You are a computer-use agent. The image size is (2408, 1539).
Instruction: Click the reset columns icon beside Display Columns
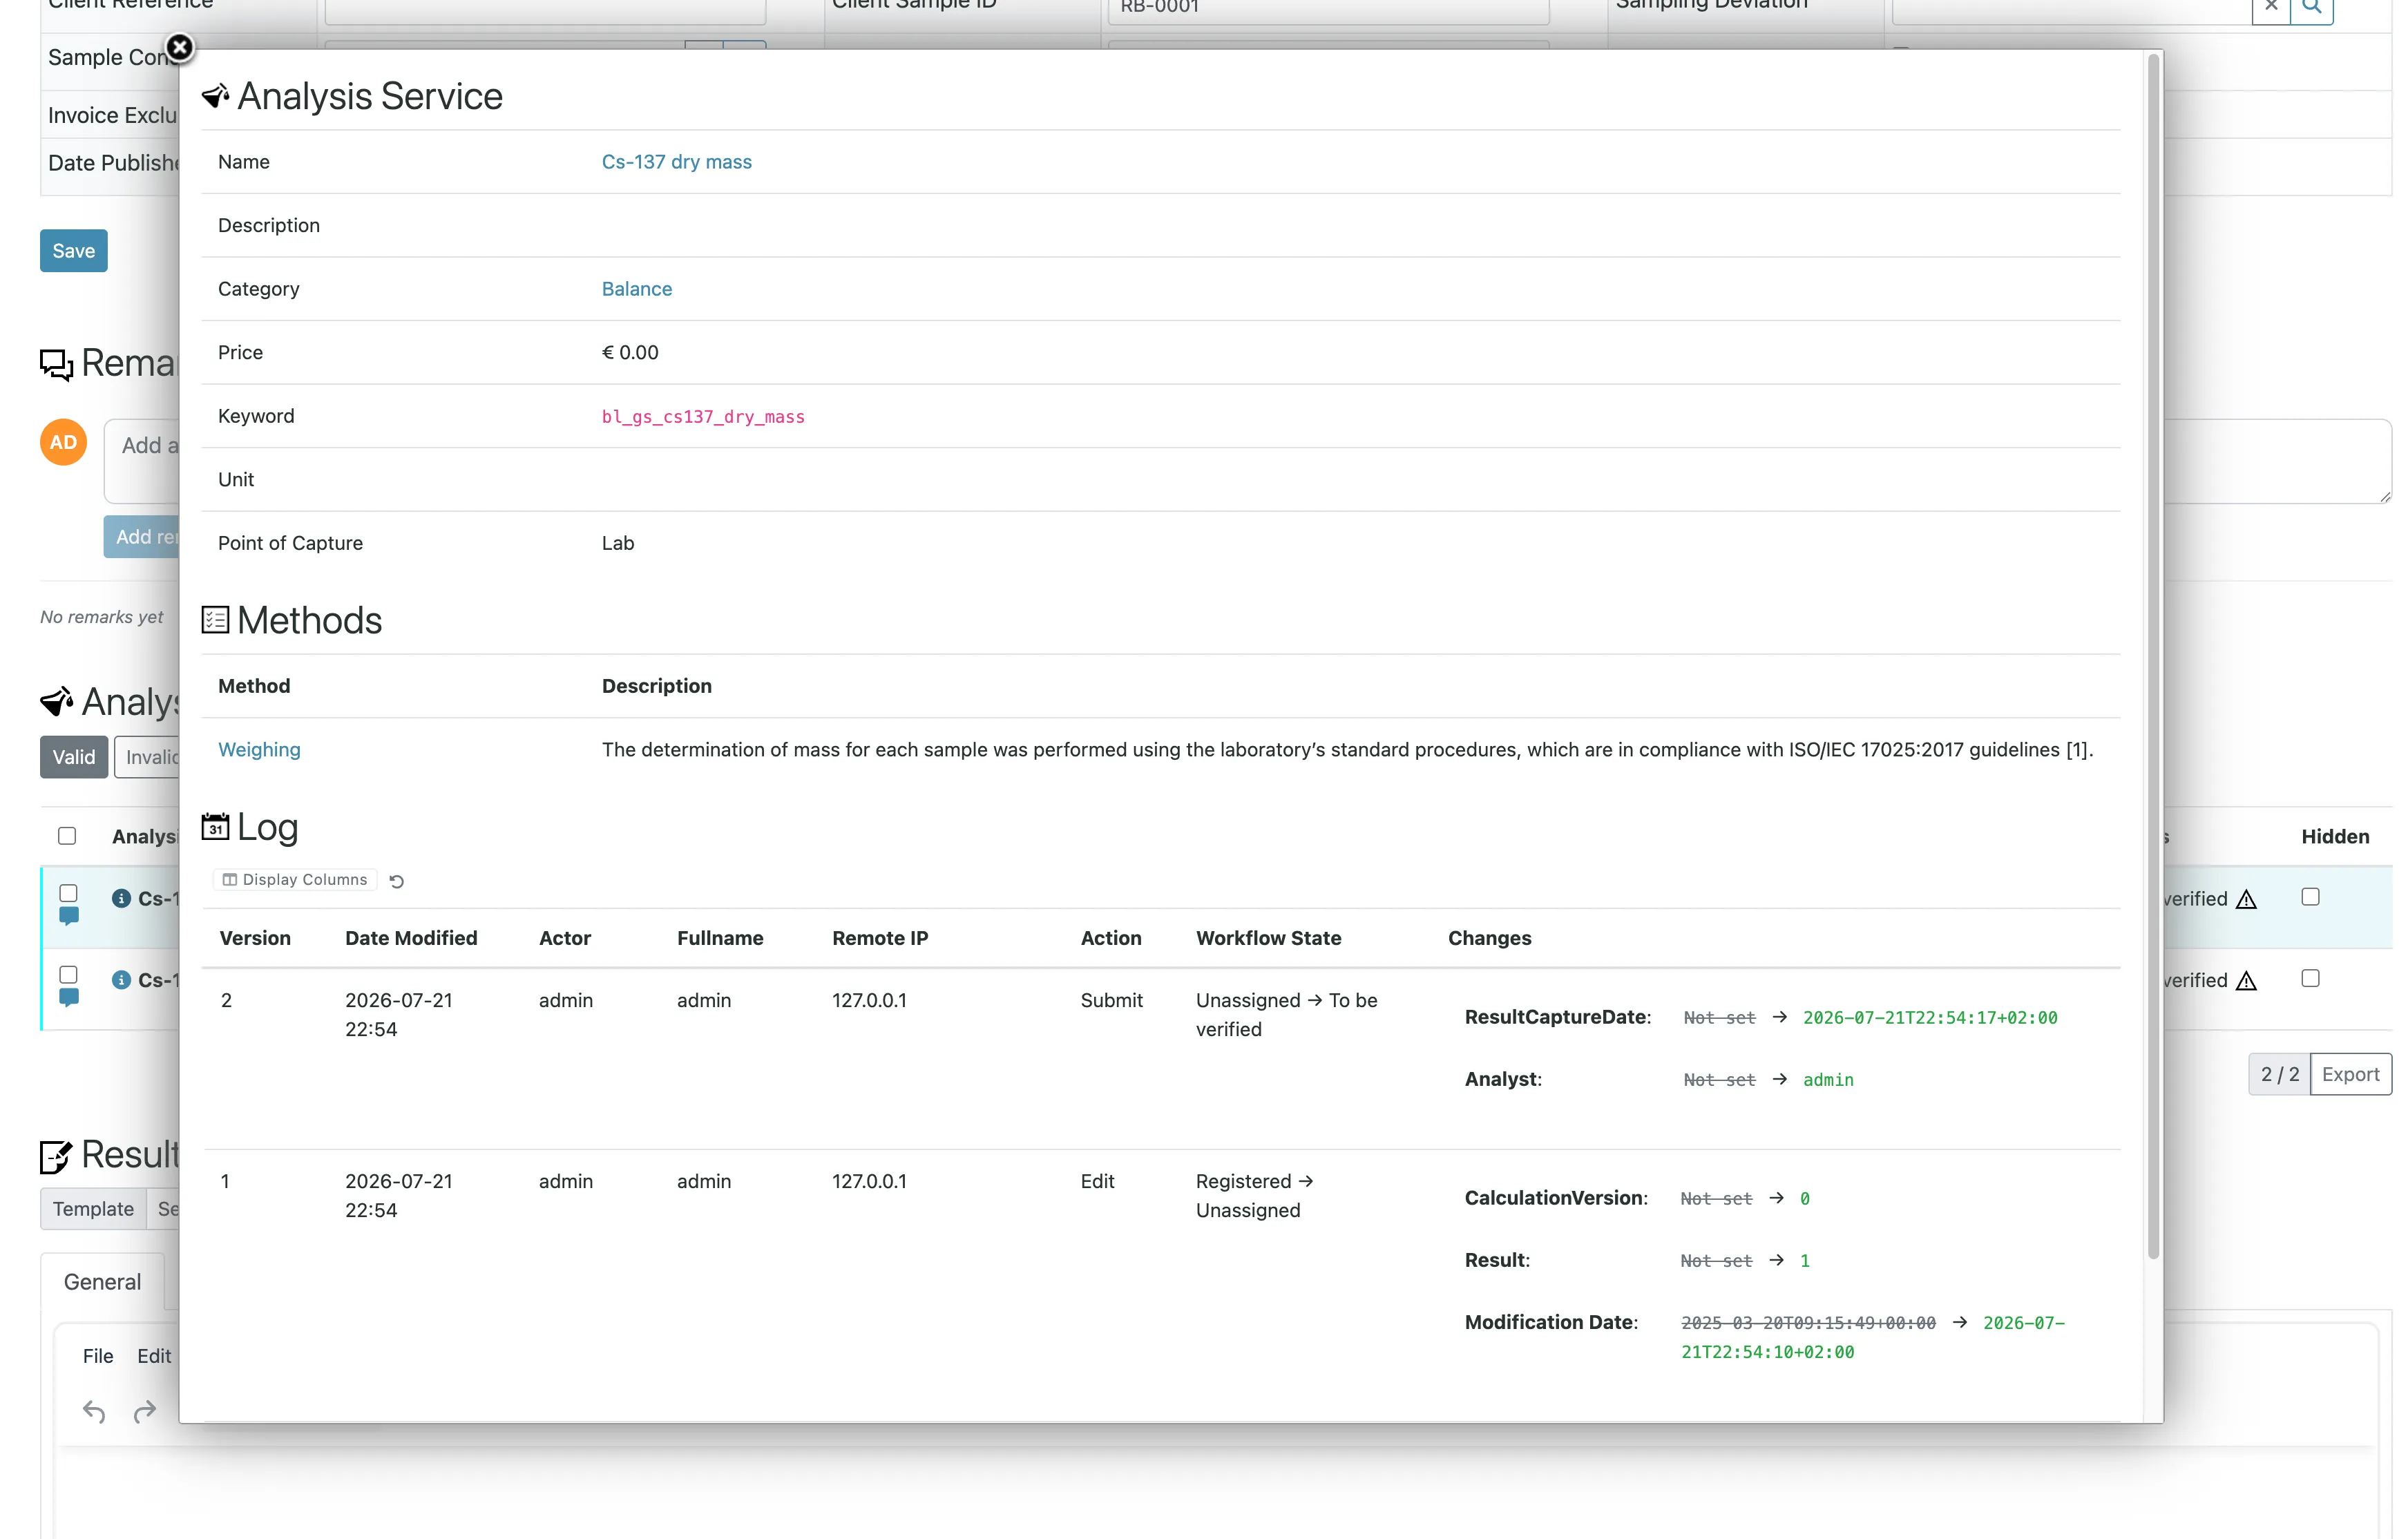pyautogui.click(x=396, y=881)
